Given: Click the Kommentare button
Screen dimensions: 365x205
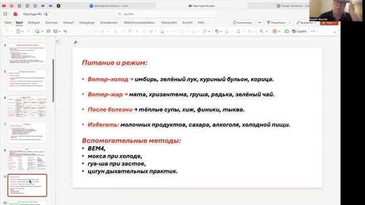Looking at the screenshot, I should [242, 23].
